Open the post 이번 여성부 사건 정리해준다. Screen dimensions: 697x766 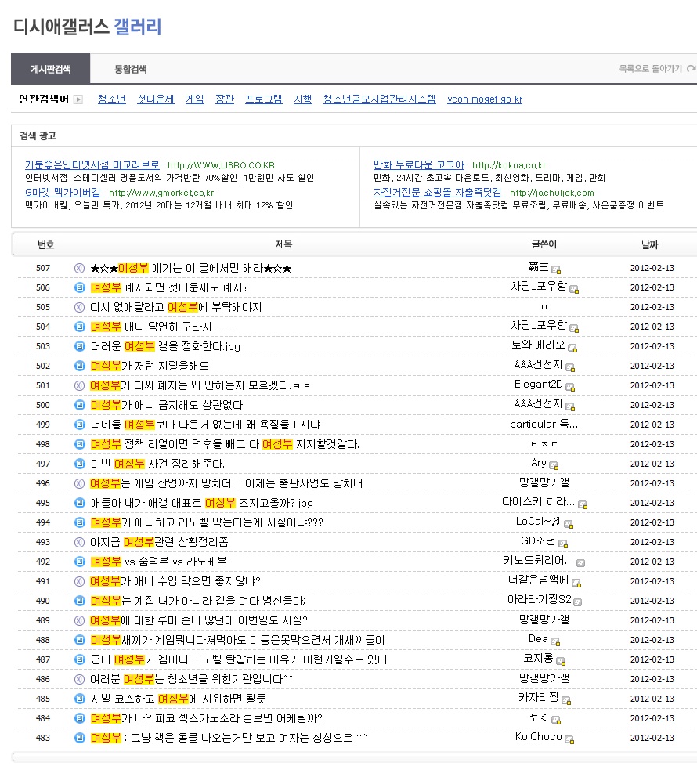[x=157, y=464]
